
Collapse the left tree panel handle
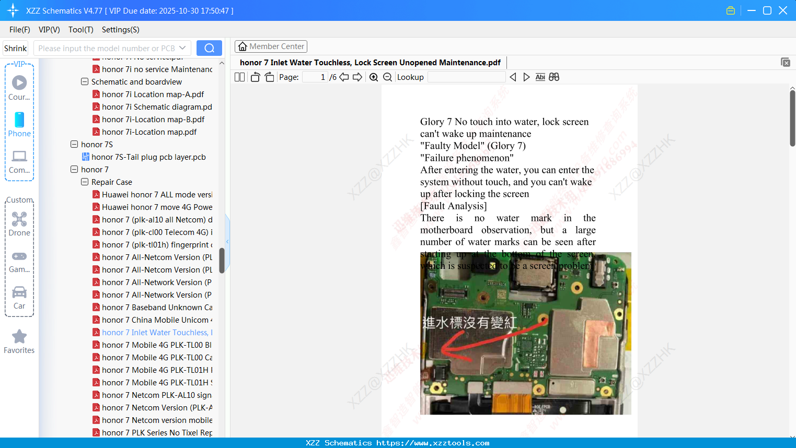point(227,241)
